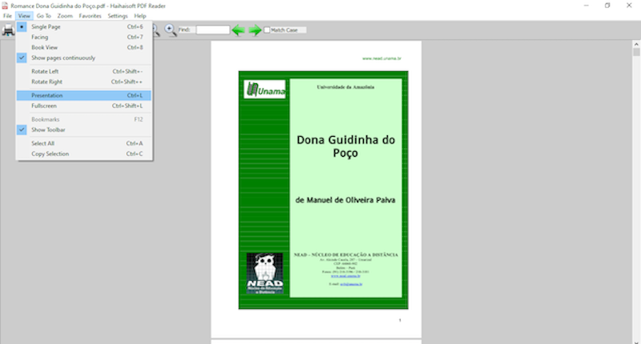Open the Go To menu
Viewport: 641px width, 344px height.
click(44, 16)
